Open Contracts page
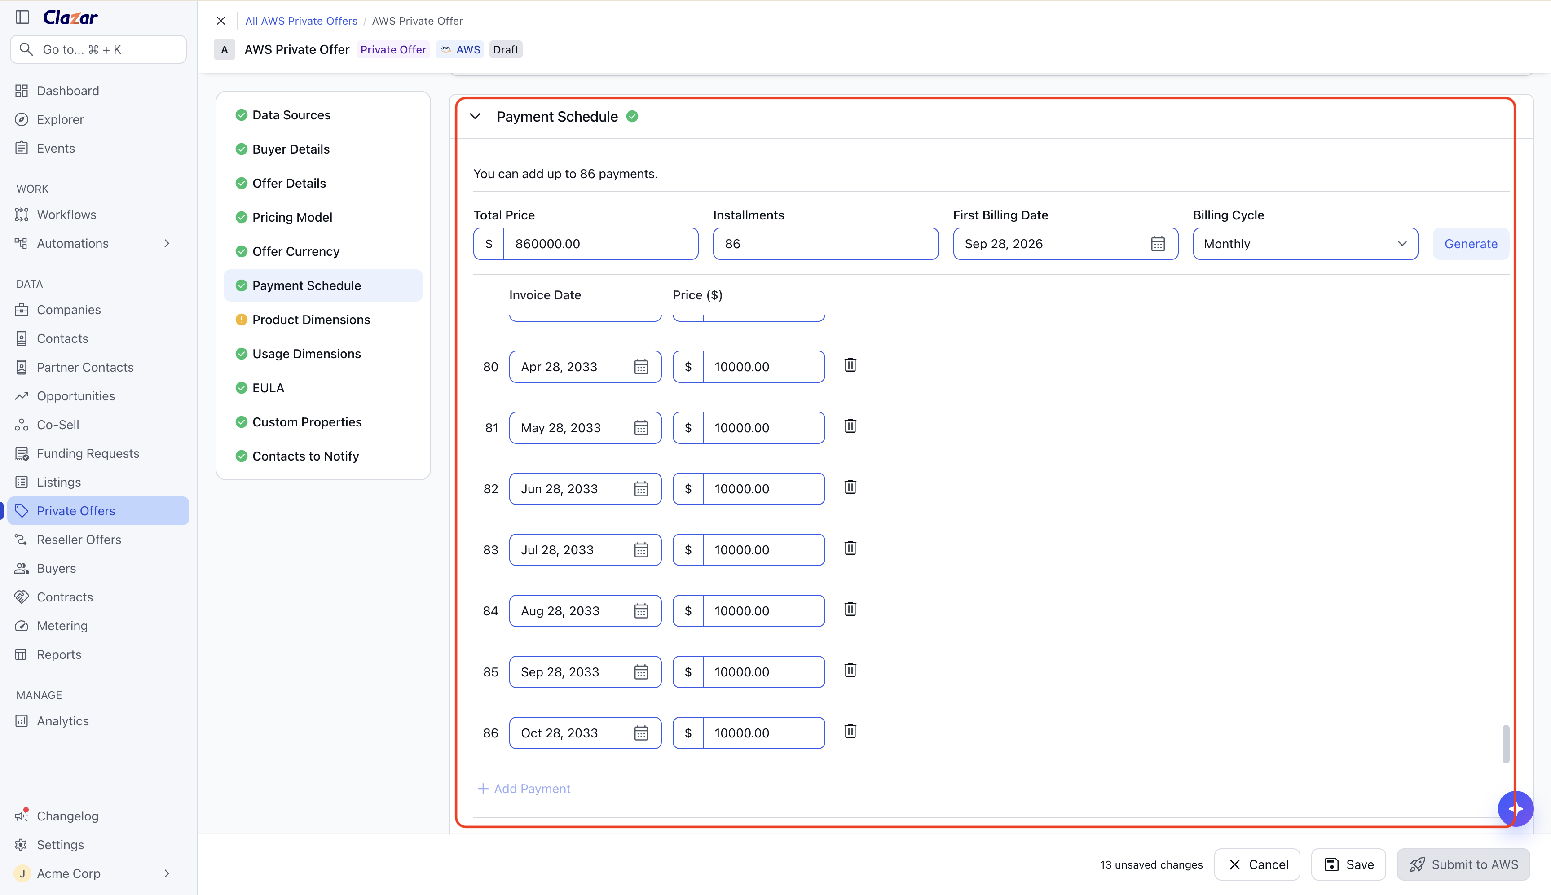The height and width of the screenshot is (895, 1551). click(98, 597)
